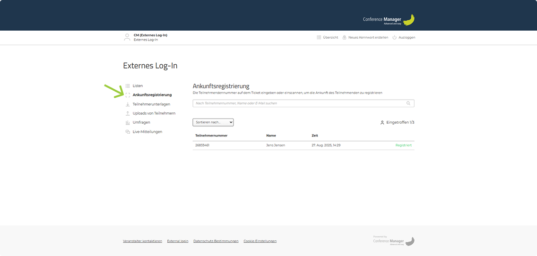This screenshot has height=256, width=537.
Task: Click the Zeit column header
Action: click(315, 136)
